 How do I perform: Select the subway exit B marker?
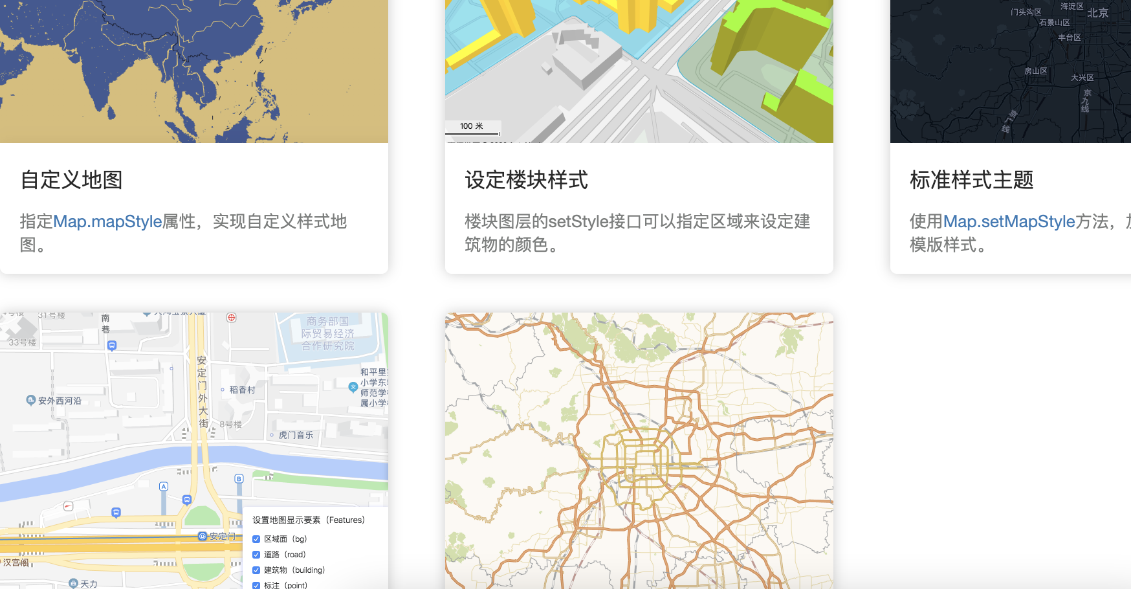point(239,479)
